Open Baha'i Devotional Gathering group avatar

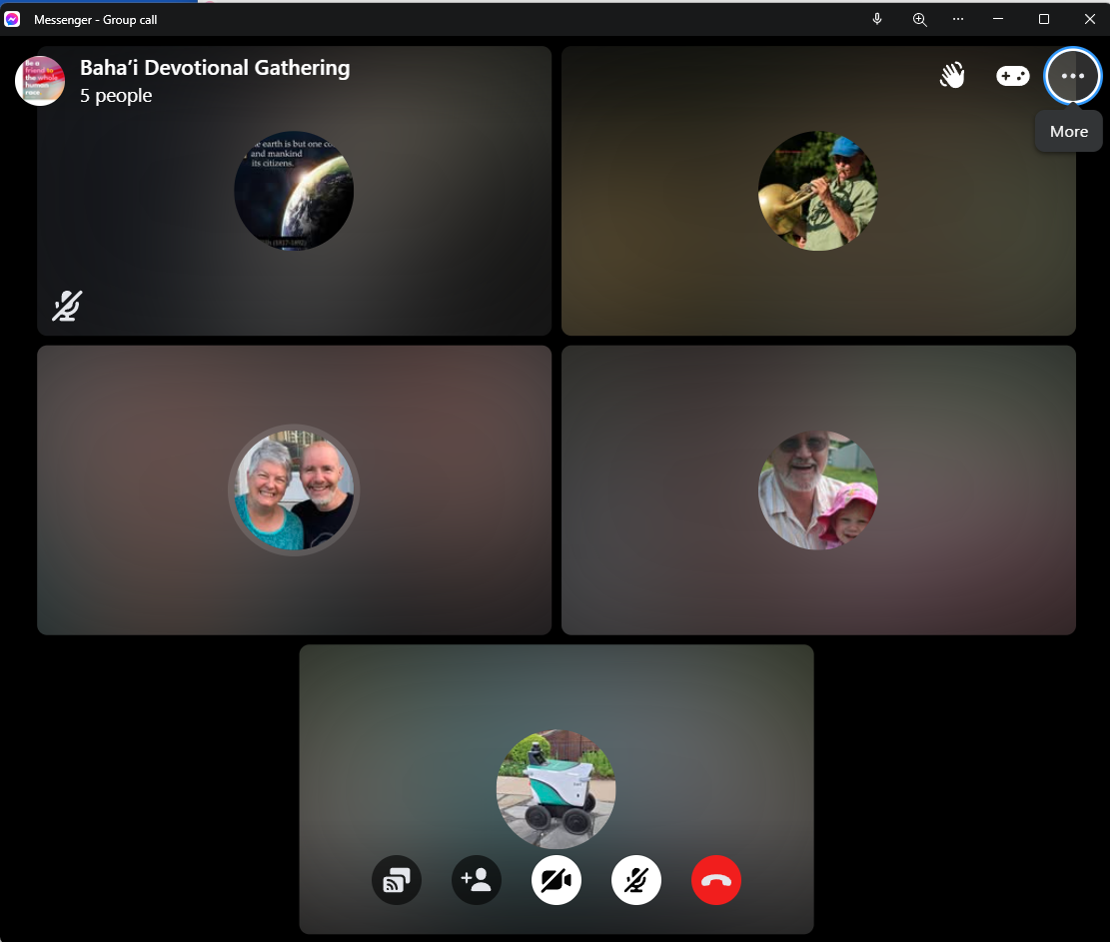(x=40, y=81)
